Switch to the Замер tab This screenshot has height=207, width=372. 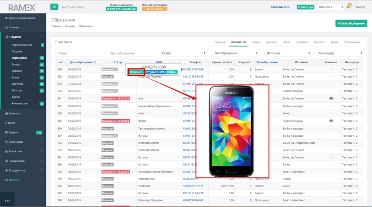(x=256, y=42)
